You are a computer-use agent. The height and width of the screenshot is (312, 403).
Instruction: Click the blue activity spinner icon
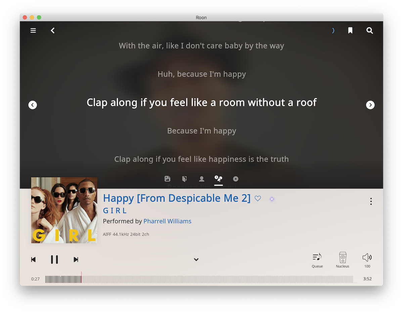click(333, 31)
